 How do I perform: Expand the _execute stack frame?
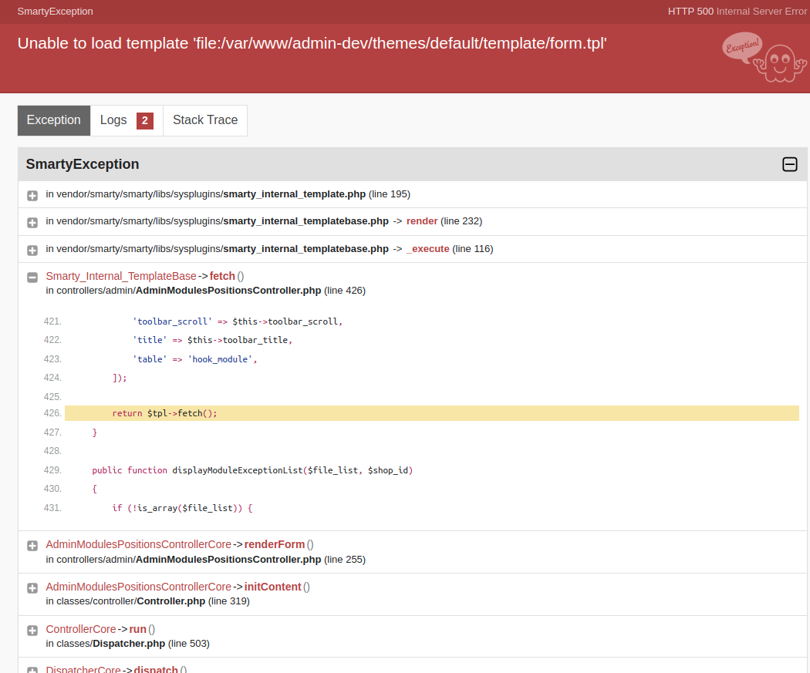(x=32, y=250)
